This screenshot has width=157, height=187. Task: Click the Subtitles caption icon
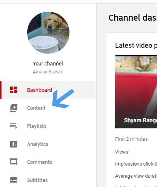14,180
